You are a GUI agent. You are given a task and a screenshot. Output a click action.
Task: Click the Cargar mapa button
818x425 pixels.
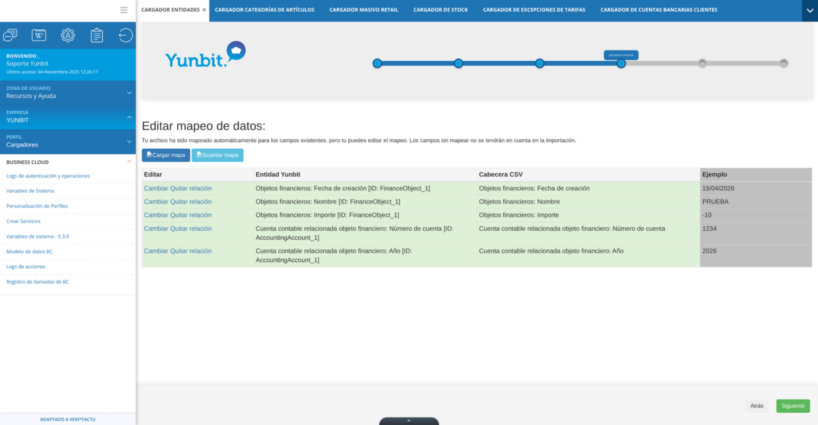166,155
